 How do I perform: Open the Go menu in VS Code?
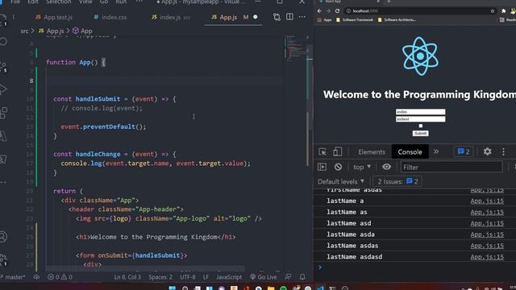coord(104,2)
